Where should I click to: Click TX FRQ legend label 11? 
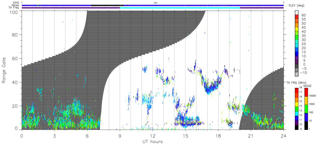coord(300,120)
